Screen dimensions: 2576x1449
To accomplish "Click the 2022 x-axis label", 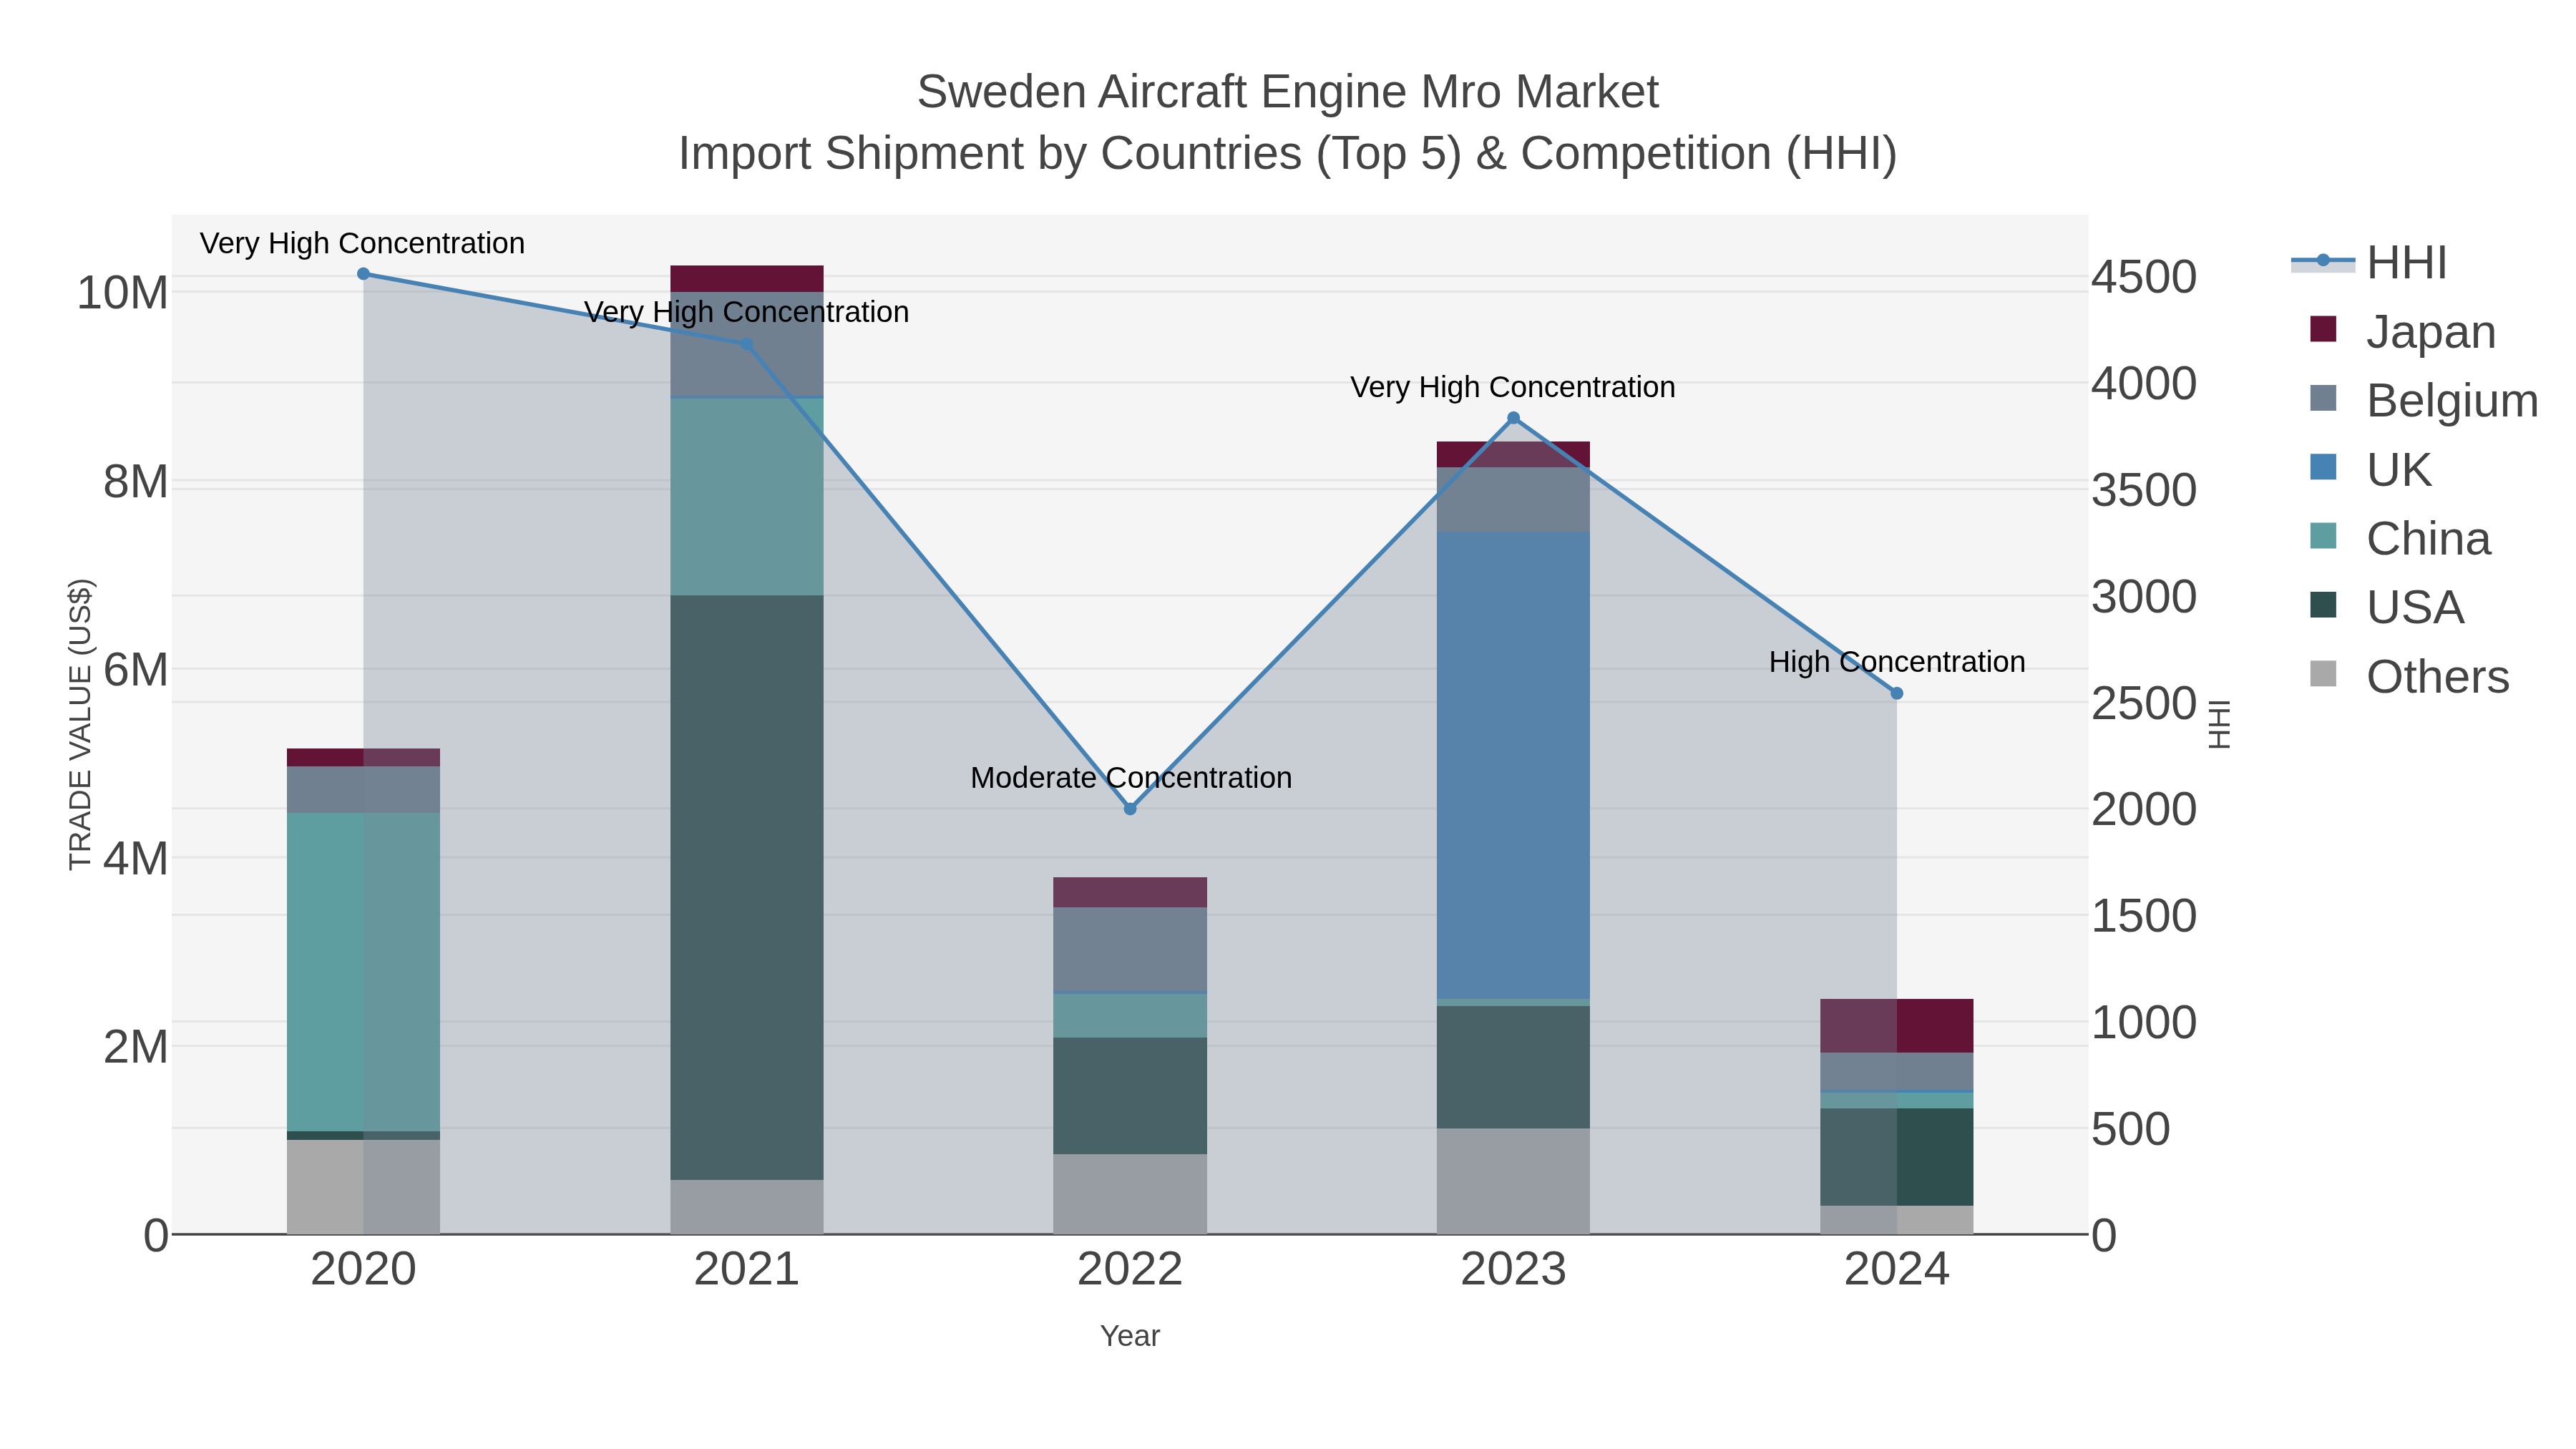I will pyautogui.click(x=1130, y=1270).
